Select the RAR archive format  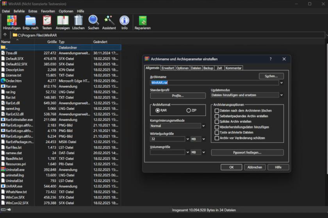tap(158, 110)
